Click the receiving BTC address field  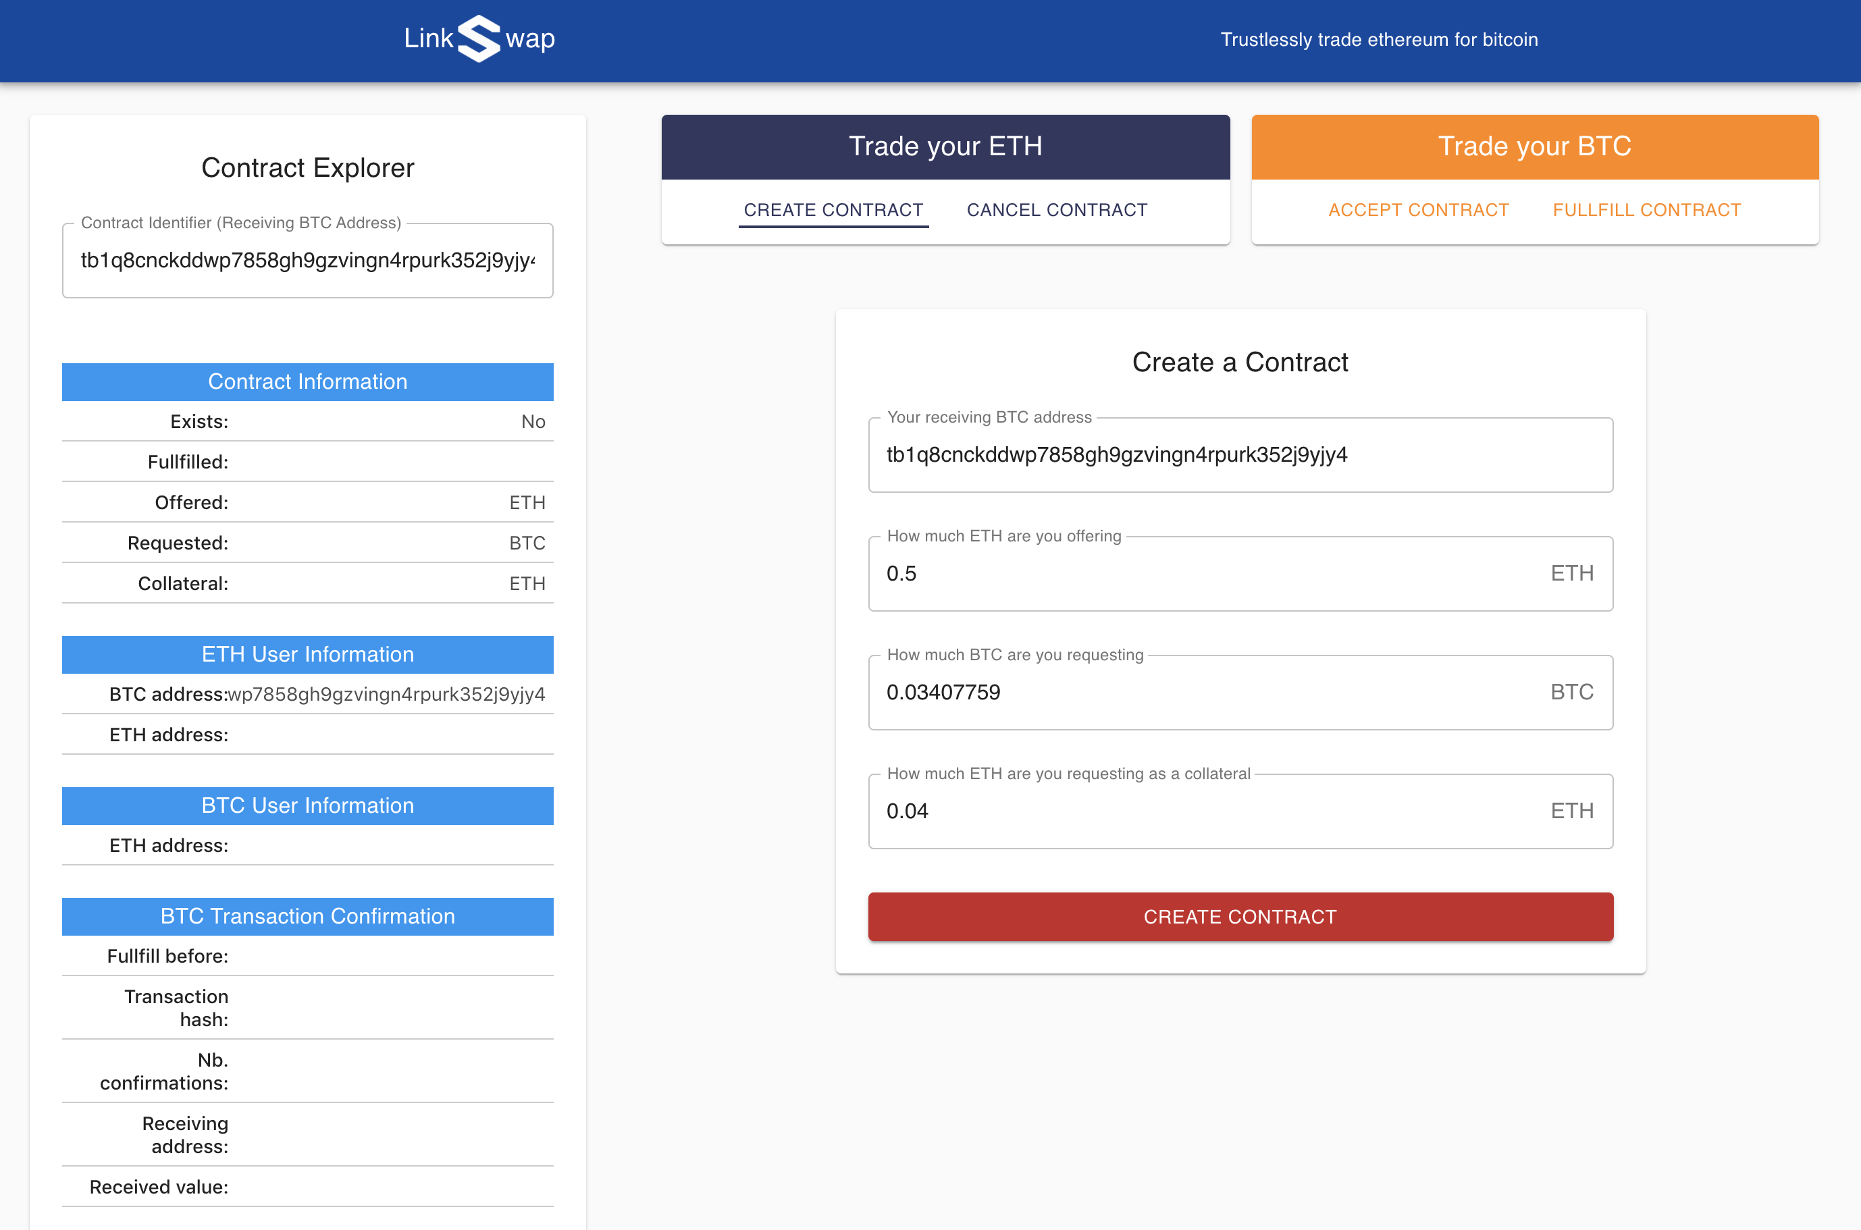tap(1240, 455)
